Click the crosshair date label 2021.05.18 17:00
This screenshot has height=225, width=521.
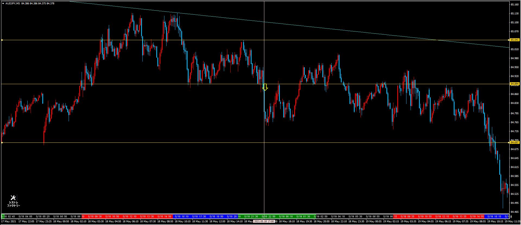264,221
